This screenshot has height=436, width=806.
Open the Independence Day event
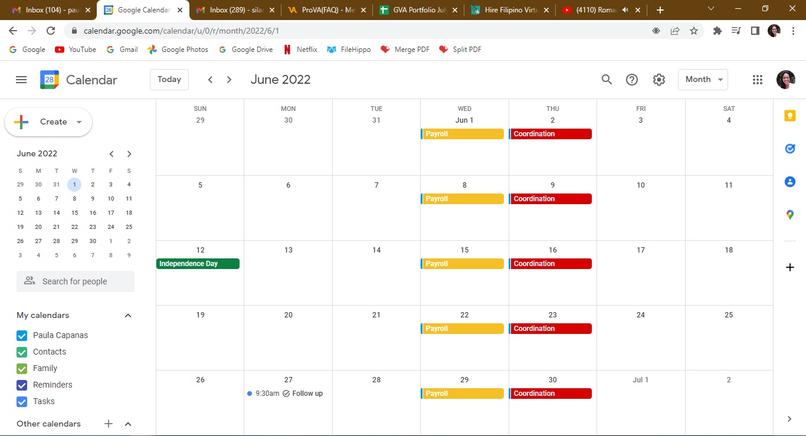tap(198, 264)
